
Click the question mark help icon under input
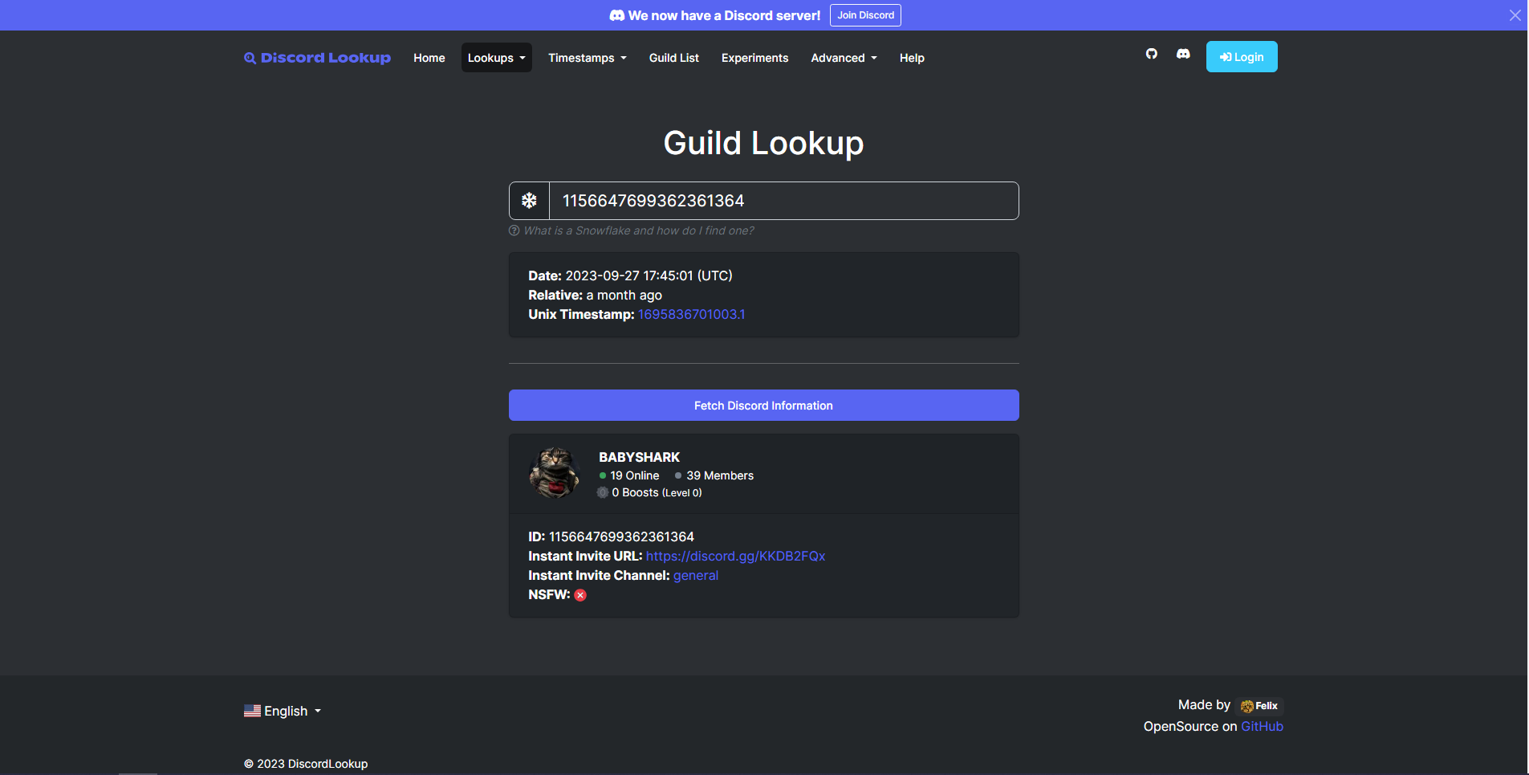pyautogui.click(x=514, y=230)
